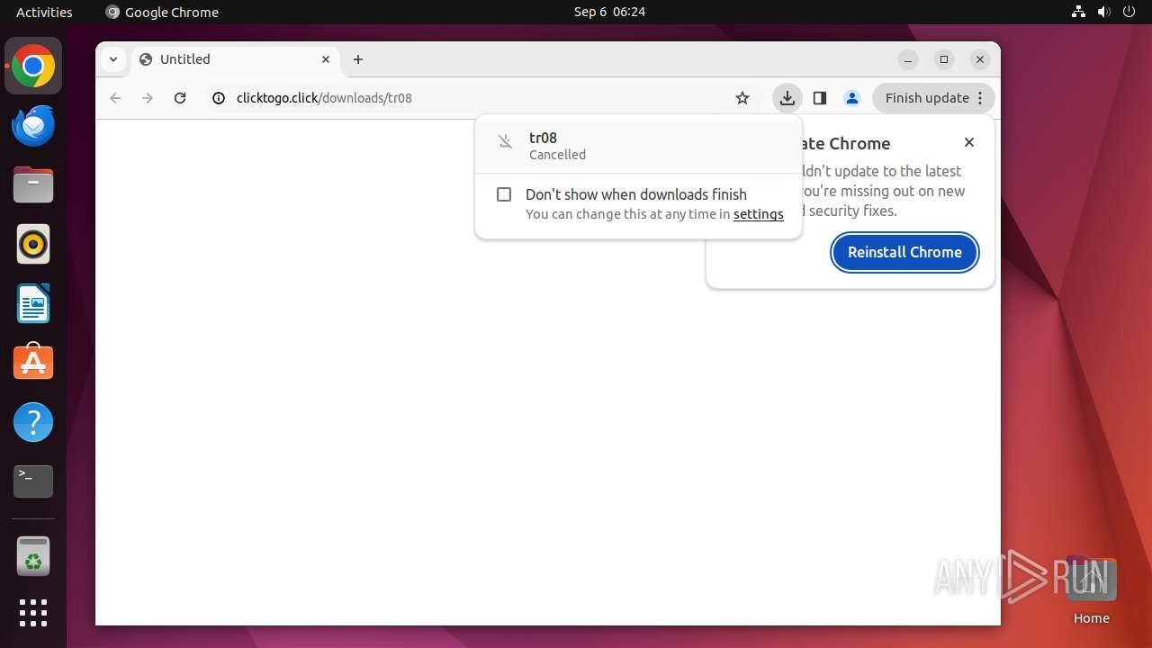This screenshot has width=1152, height=648.
Task: Select the tr08 cancelled download entry
Action: (638, 145)
